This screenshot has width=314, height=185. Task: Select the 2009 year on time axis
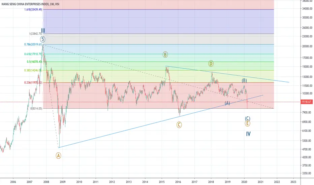pos(63,182)
